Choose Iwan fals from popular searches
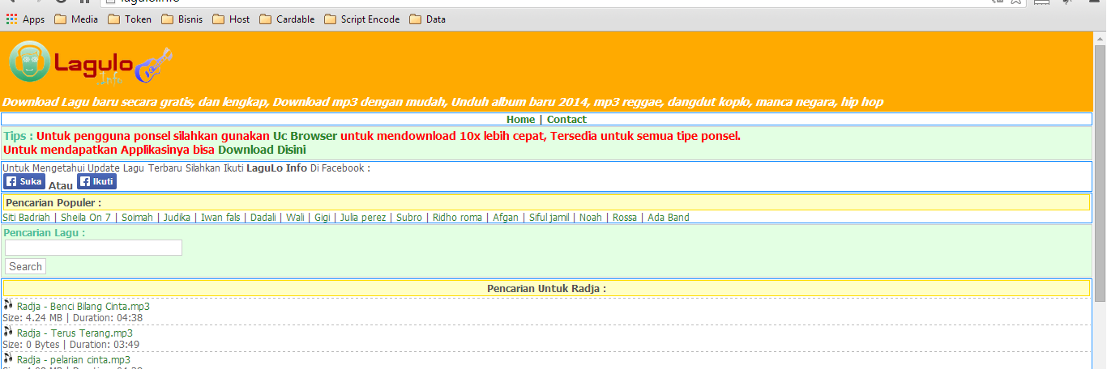The width and height of the screenshot is (1107, 369). (220, 218)
